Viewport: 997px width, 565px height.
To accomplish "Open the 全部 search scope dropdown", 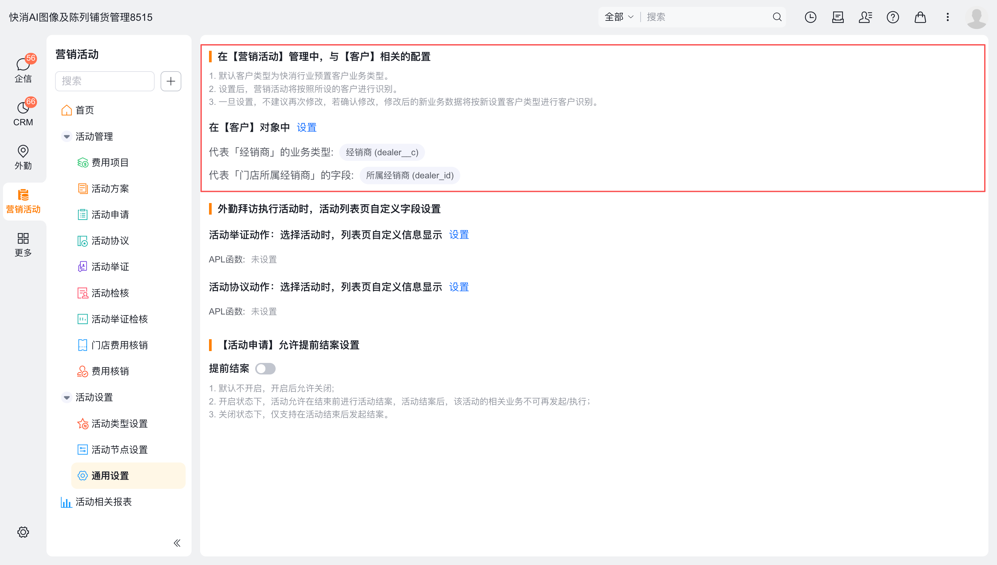I will point(619,17).
